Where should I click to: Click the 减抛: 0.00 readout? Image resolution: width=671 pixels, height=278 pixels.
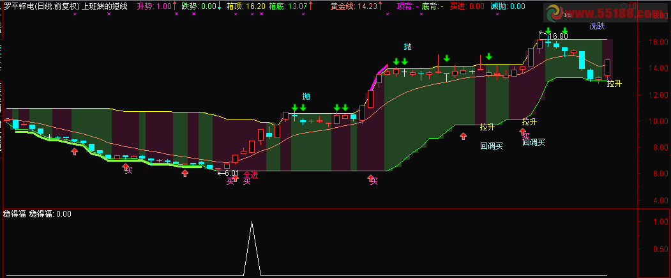tap(508, 6)
